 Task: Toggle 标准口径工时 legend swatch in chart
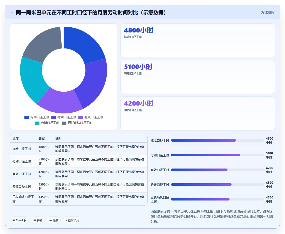click(x=27, y=118)
